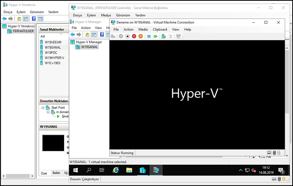Switch to VM Connection taskbar button

pyautogui.click(x=156, y=170)
